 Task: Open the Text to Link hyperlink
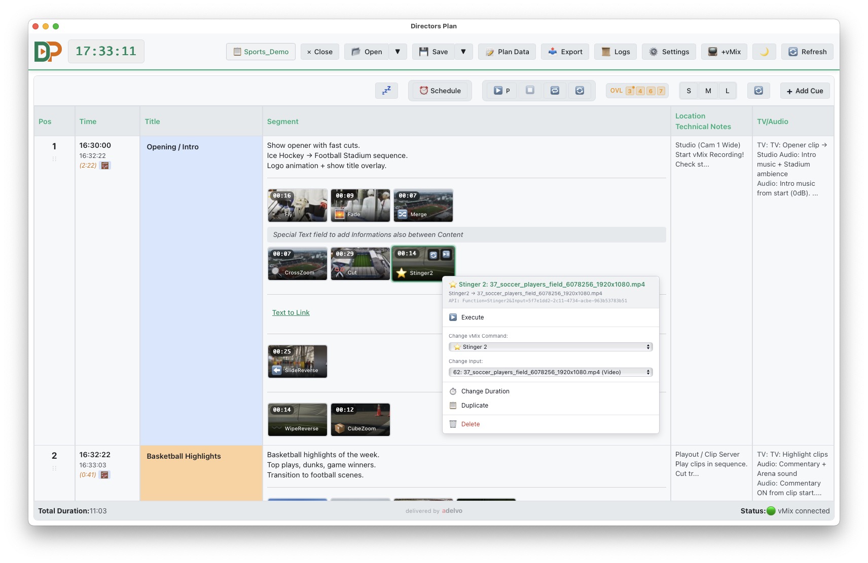[291, 312]
